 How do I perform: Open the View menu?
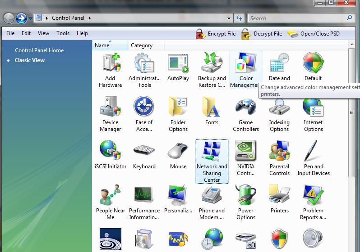pos(43,33)
